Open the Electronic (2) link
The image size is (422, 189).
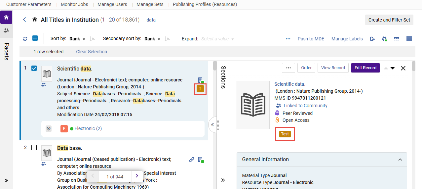pyautogui.click(x=88, y=128)
